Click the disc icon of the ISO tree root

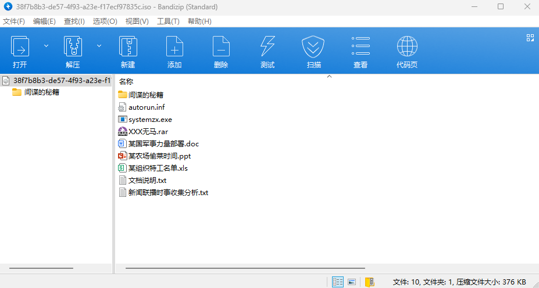(x=6, y=81)
